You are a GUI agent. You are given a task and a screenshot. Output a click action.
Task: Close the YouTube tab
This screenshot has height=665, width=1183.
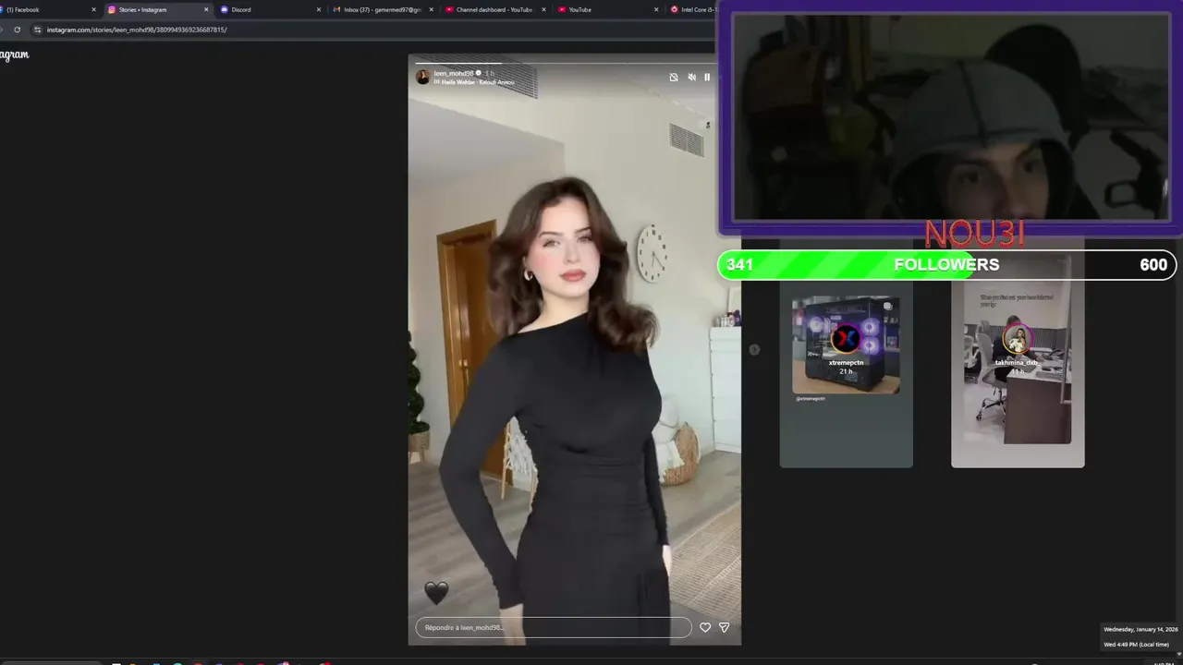click(x=656, y=9)
